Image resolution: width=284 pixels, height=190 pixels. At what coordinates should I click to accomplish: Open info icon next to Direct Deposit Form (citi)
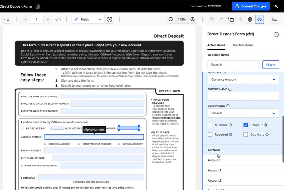[276, 35]
